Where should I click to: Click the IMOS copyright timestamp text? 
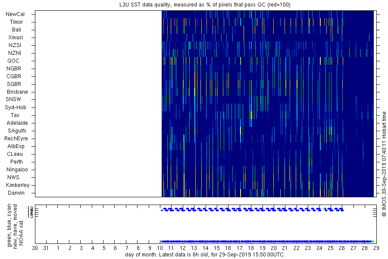[x=384, y=164]
